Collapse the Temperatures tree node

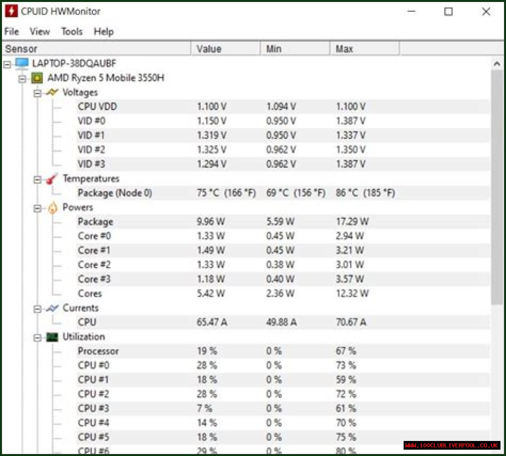(38, 180)
